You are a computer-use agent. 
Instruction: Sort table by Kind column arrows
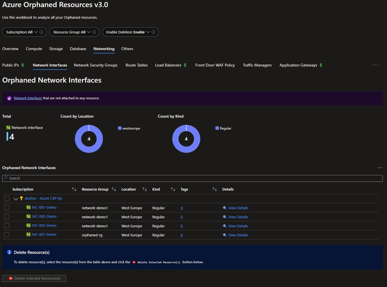(173, 189)
